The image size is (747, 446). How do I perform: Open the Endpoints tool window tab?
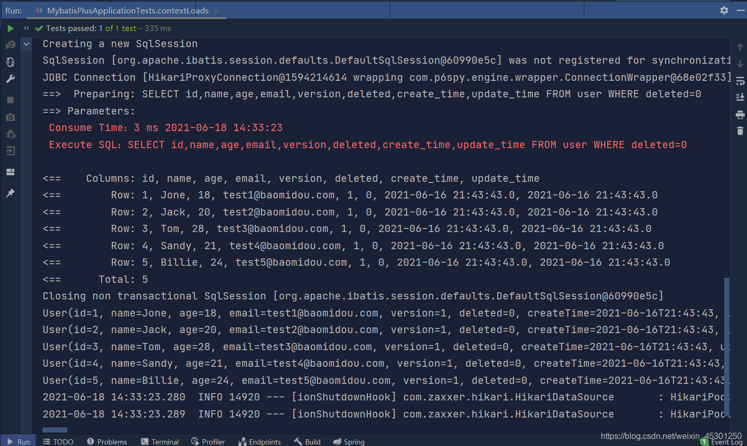[260, 441]
